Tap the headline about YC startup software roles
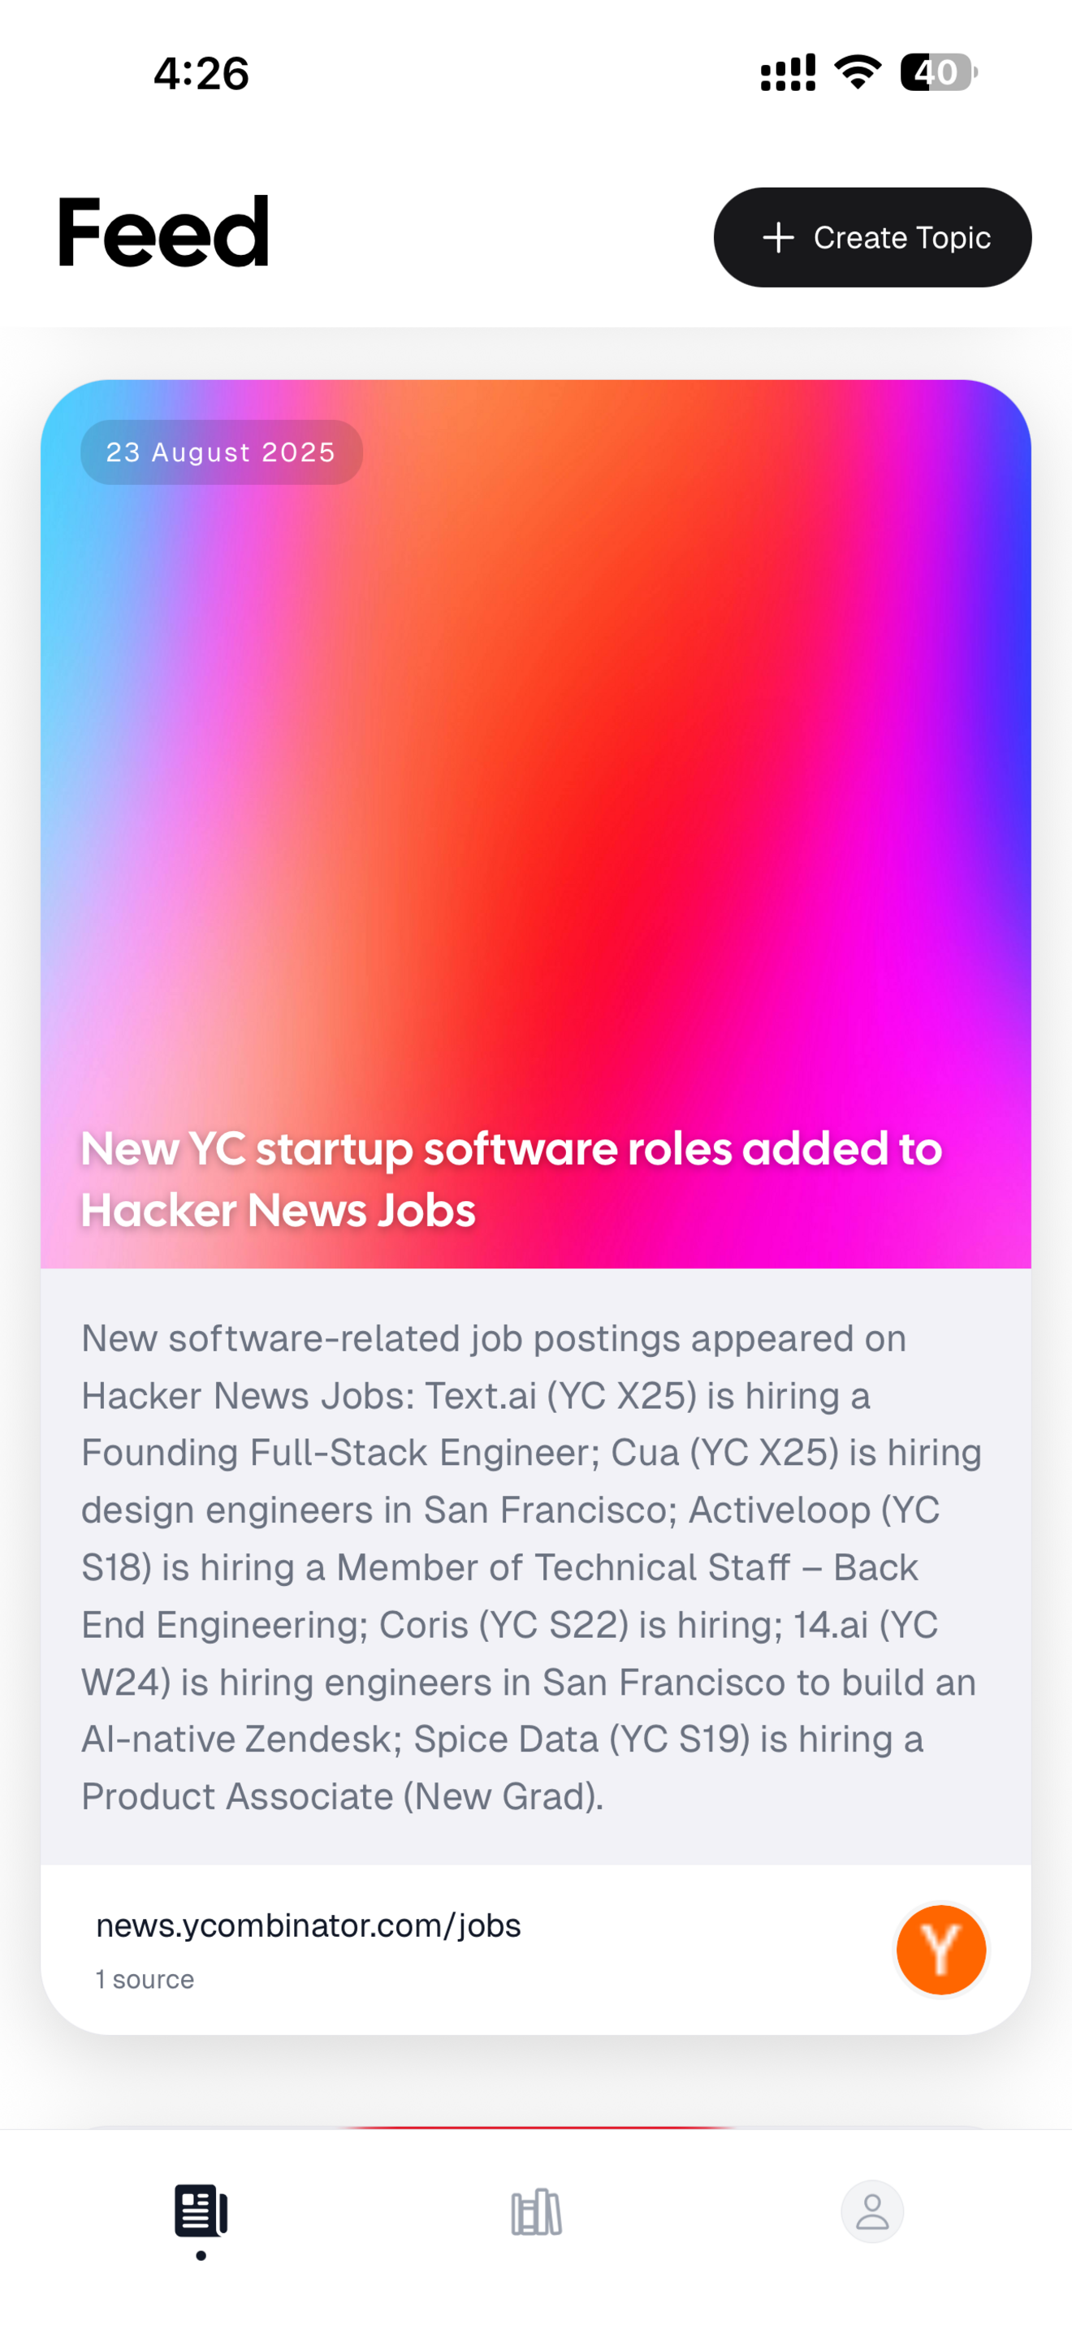 511,1178
